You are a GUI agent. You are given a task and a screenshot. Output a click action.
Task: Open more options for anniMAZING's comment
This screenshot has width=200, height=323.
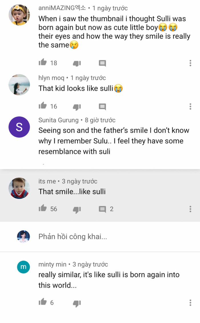tap(190, 63)
